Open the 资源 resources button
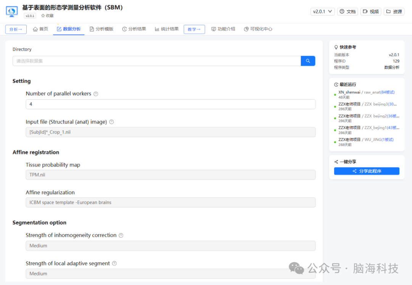 (x=394, y=11)
